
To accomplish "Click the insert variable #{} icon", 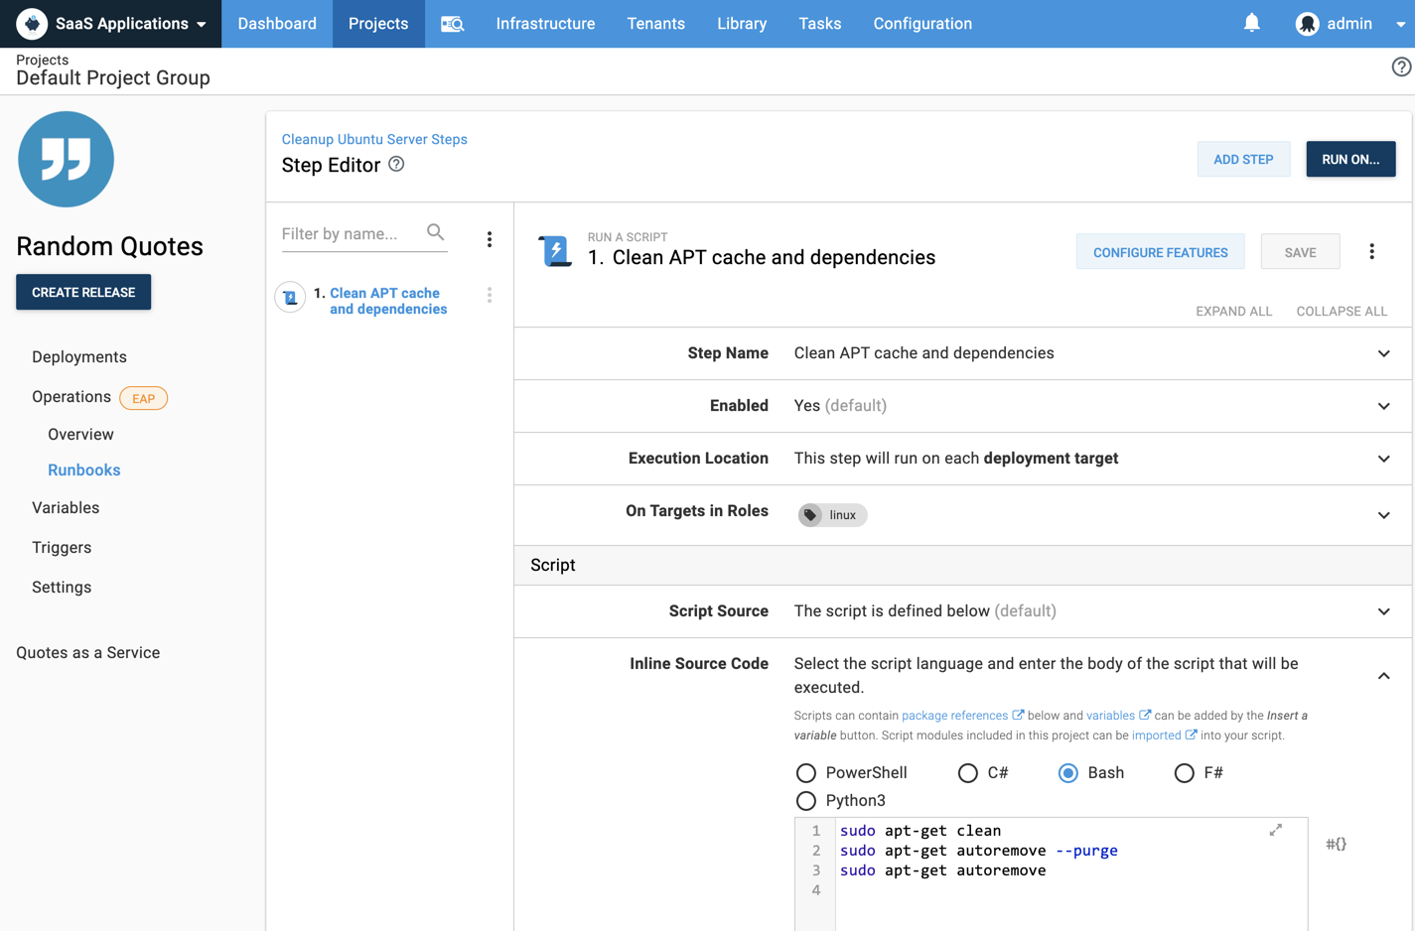I will (x=1336, y=844).
